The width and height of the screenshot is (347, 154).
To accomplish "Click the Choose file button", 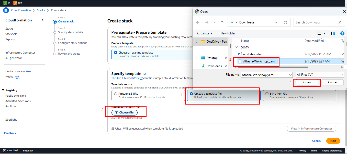I will click(x=124, y=112).
